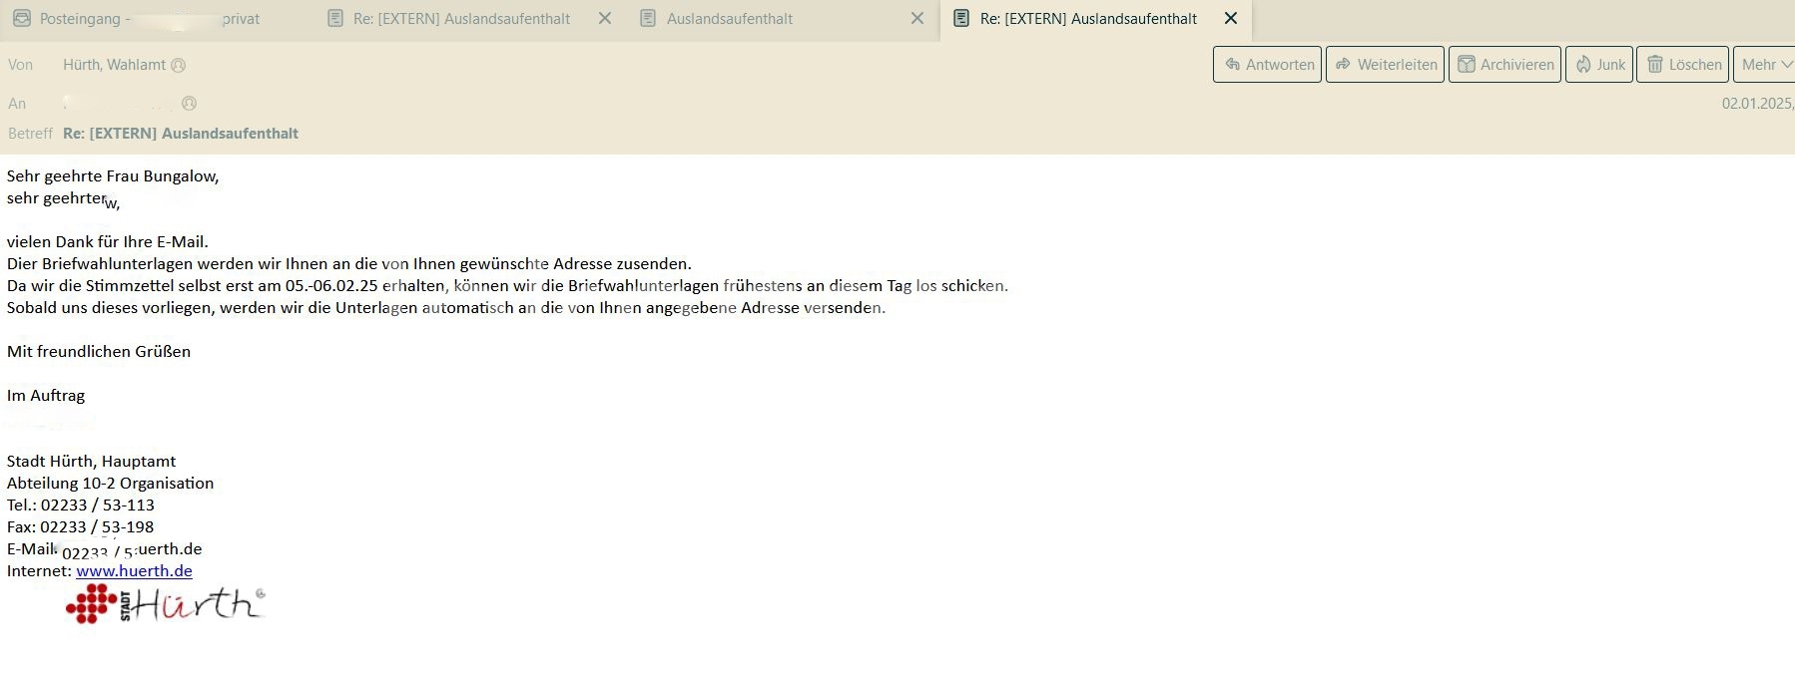This screenshot has height=674, width=1795.
Task: Click the line 'Stadt Hürth, Hauptamt'
Action: (x=92, y=462)
